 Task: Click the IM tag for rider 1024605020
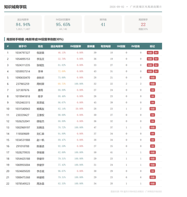tap(152, 171)
